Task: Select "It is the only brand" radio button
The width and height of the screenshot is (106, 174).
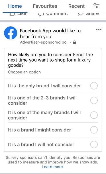Action: [94, 86]
